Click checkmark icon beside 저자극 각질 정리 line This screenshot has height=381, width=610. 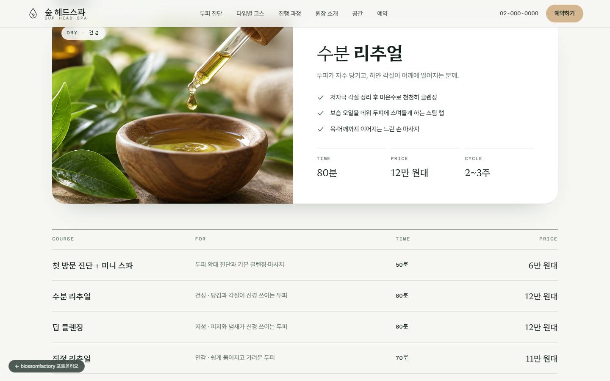click(321, 97)
